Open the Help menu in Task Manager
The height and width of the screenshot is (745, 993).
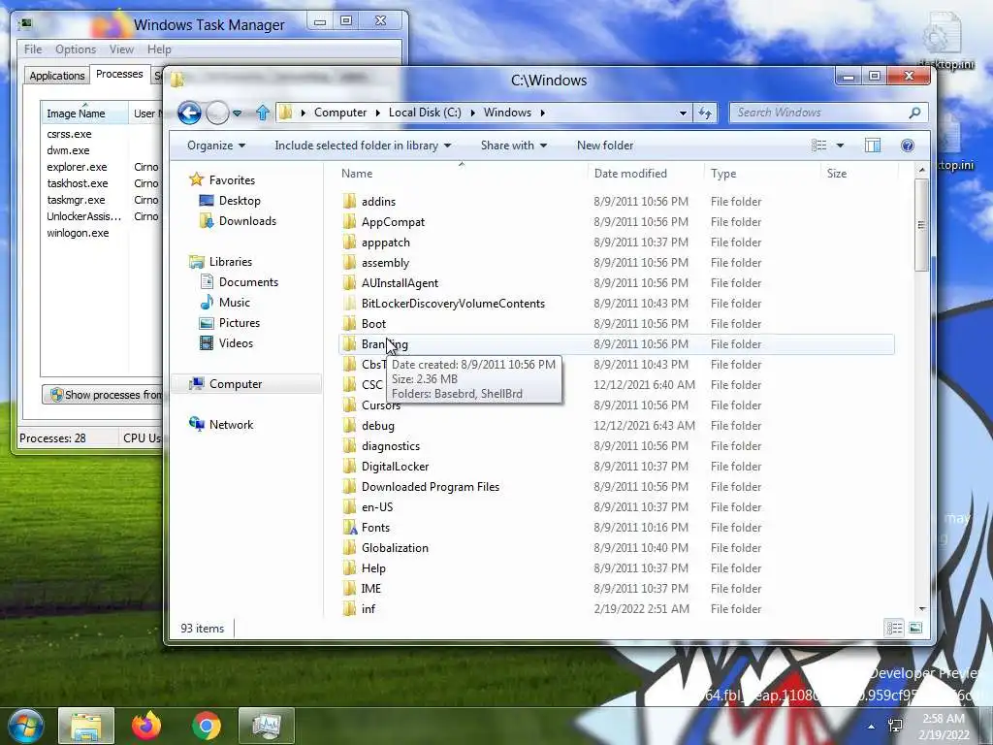(x=159, y=49)
